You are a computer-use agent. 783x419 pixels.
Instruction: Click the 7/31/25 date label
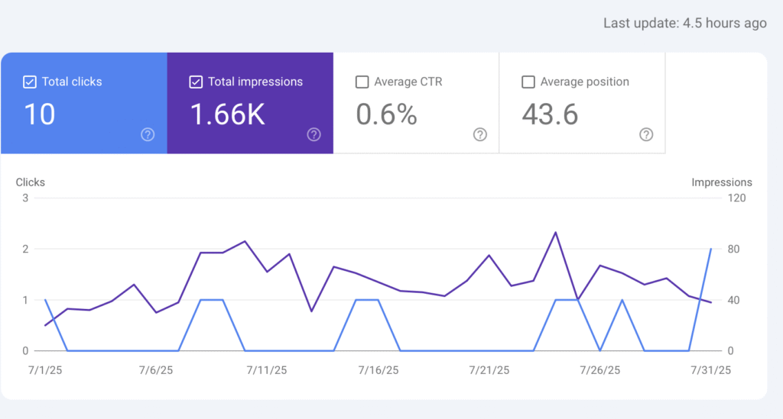(x=710, y=370)
